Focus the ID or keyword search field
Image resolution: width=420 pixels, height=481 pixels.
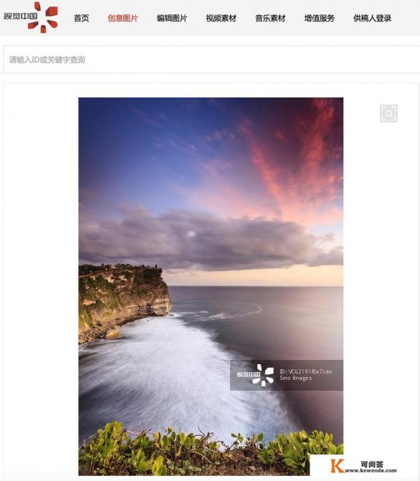[211, 59]
